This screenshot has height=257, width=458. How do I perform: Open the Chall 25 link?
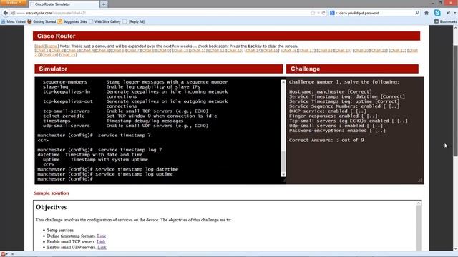(x=68, y=55)
